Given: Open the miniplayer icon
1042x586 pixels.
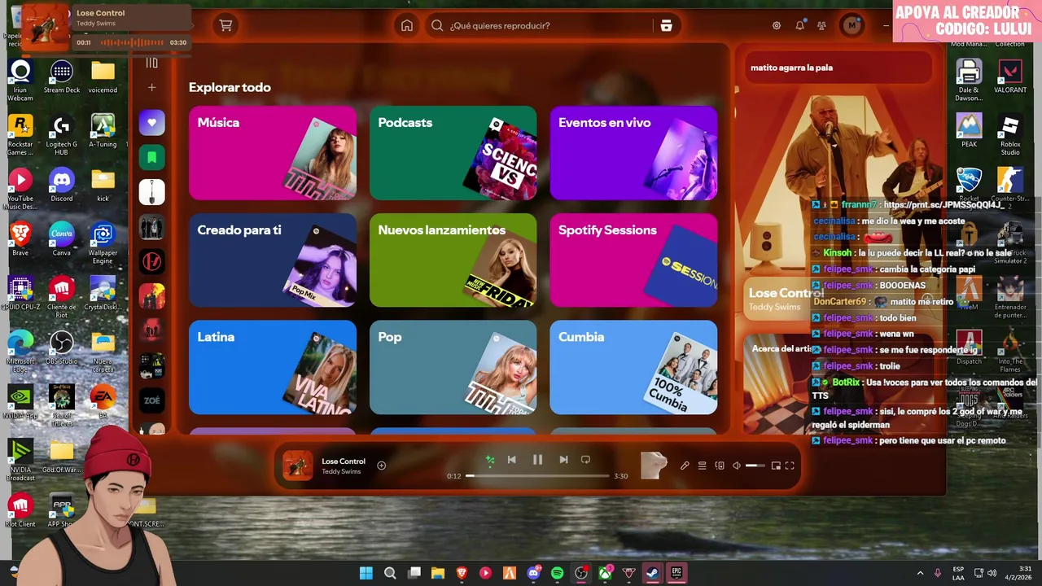Looking at the screenshot, I should click(x=776, y=466).
